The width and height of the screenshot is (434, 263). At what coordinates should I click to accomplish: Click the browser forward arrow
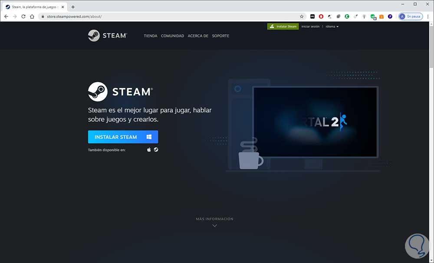click(x=15, y=16)
